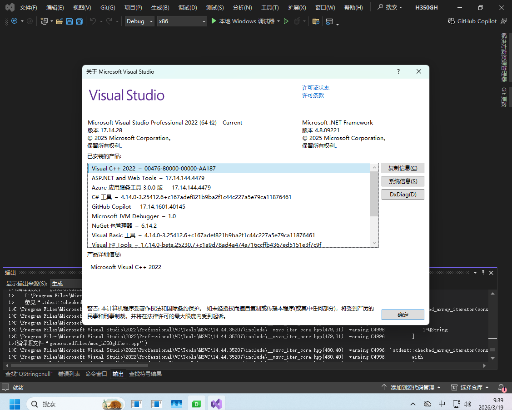The image size is (512, 410).
Task: Click the installed products list scrollbar thumb
Action: pos(374,194)
